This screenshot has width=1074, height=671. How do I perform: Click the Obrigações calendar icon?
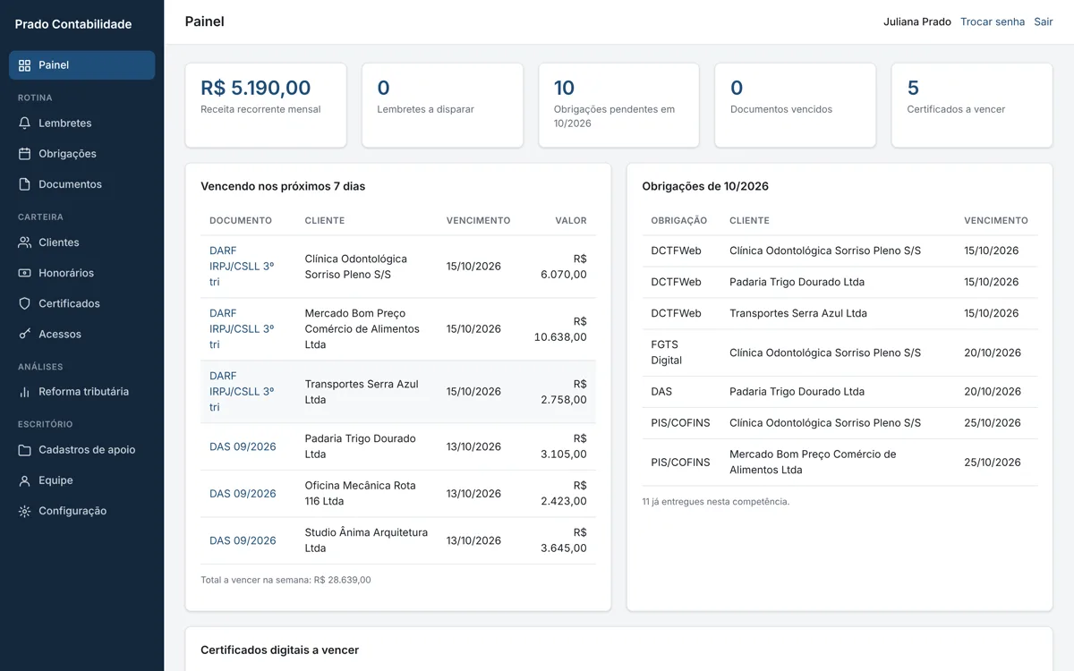tap(24, 154)
